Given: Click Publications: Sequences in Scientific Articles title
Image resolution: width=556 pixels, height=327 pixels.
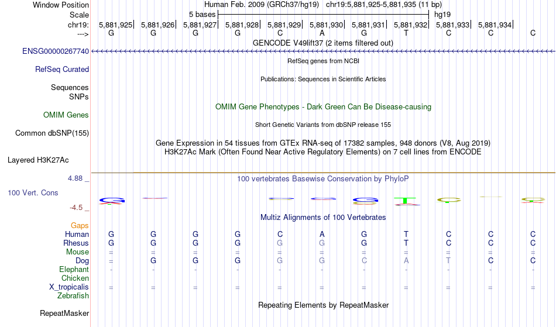Looking at the screenshot, I should [323, 79].
